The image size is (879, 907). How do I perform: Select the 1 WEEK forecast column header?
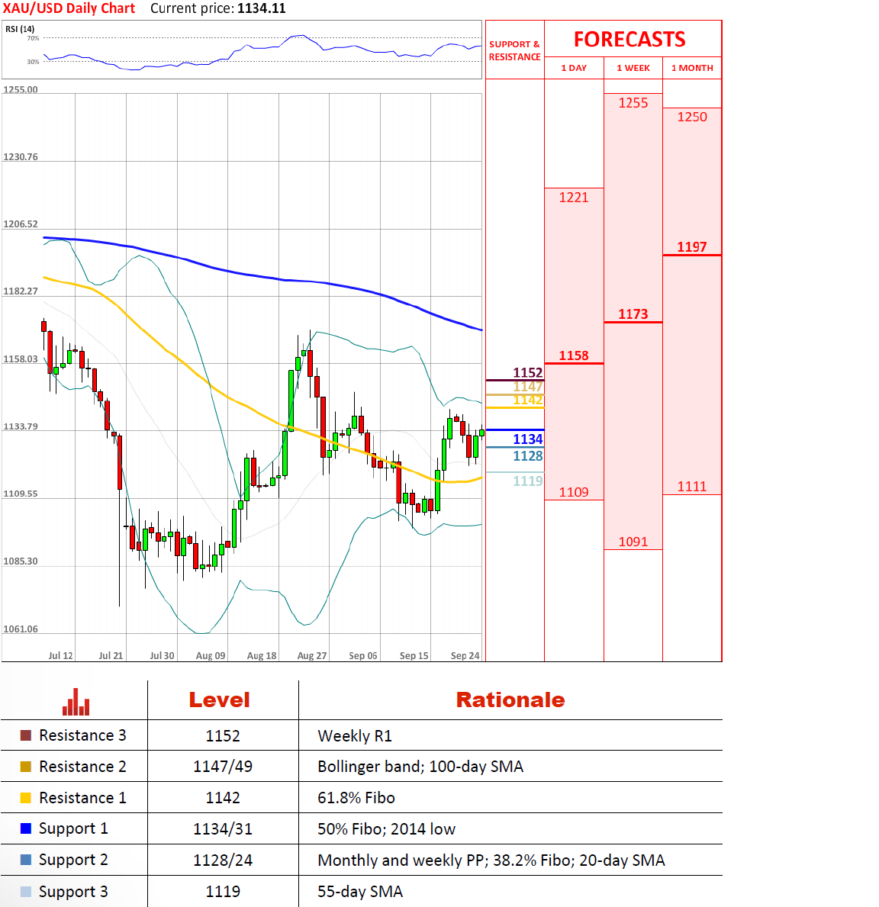[x=633, y=68]
